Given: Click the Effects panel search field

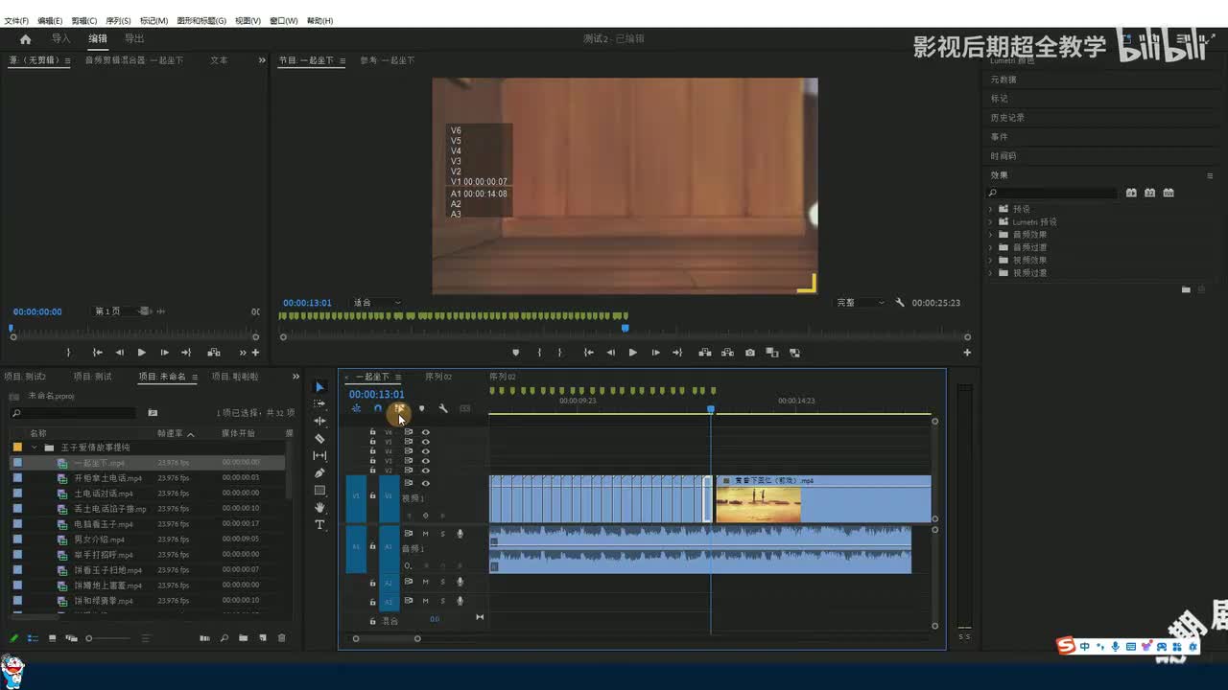Looking at the screenshot, I should pos(1057,193).
